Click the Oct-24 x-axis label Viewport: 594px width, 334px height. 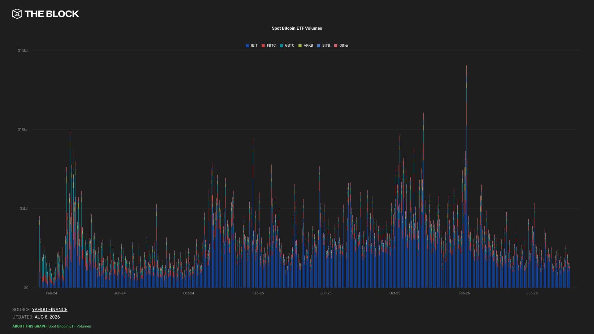tap(189, 293)
